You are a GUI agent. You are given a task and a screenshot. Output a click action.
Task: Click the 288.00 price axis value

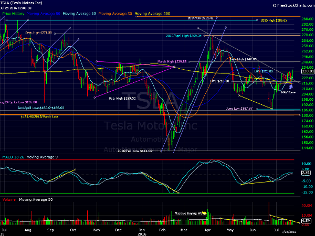307,19
